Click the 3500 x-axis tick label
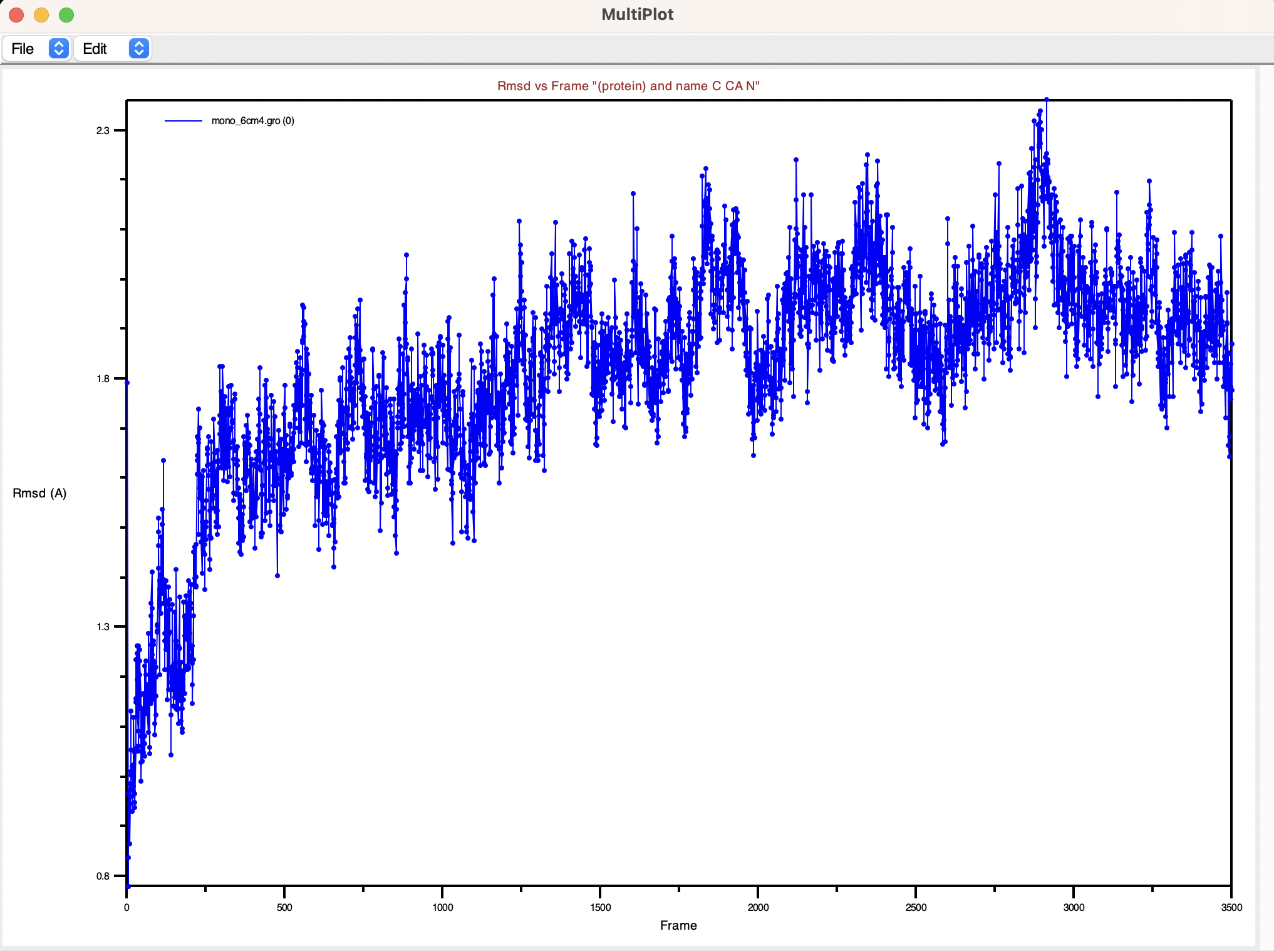Image resolution: width=1274 pixels, height=951 pixels. [1231, 907]
